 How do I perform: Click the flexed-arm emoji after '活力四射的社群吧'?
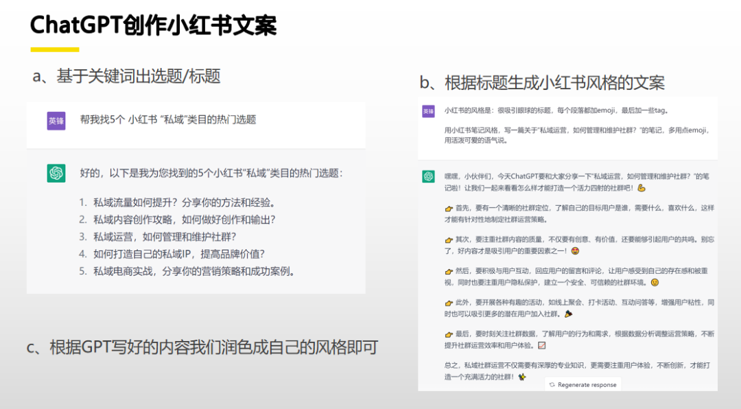click(x=642, y=188)
